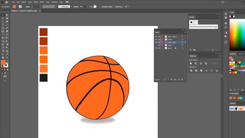Expand Layer 1 contents
245x138 pixels.
click(x=162, y=48)
